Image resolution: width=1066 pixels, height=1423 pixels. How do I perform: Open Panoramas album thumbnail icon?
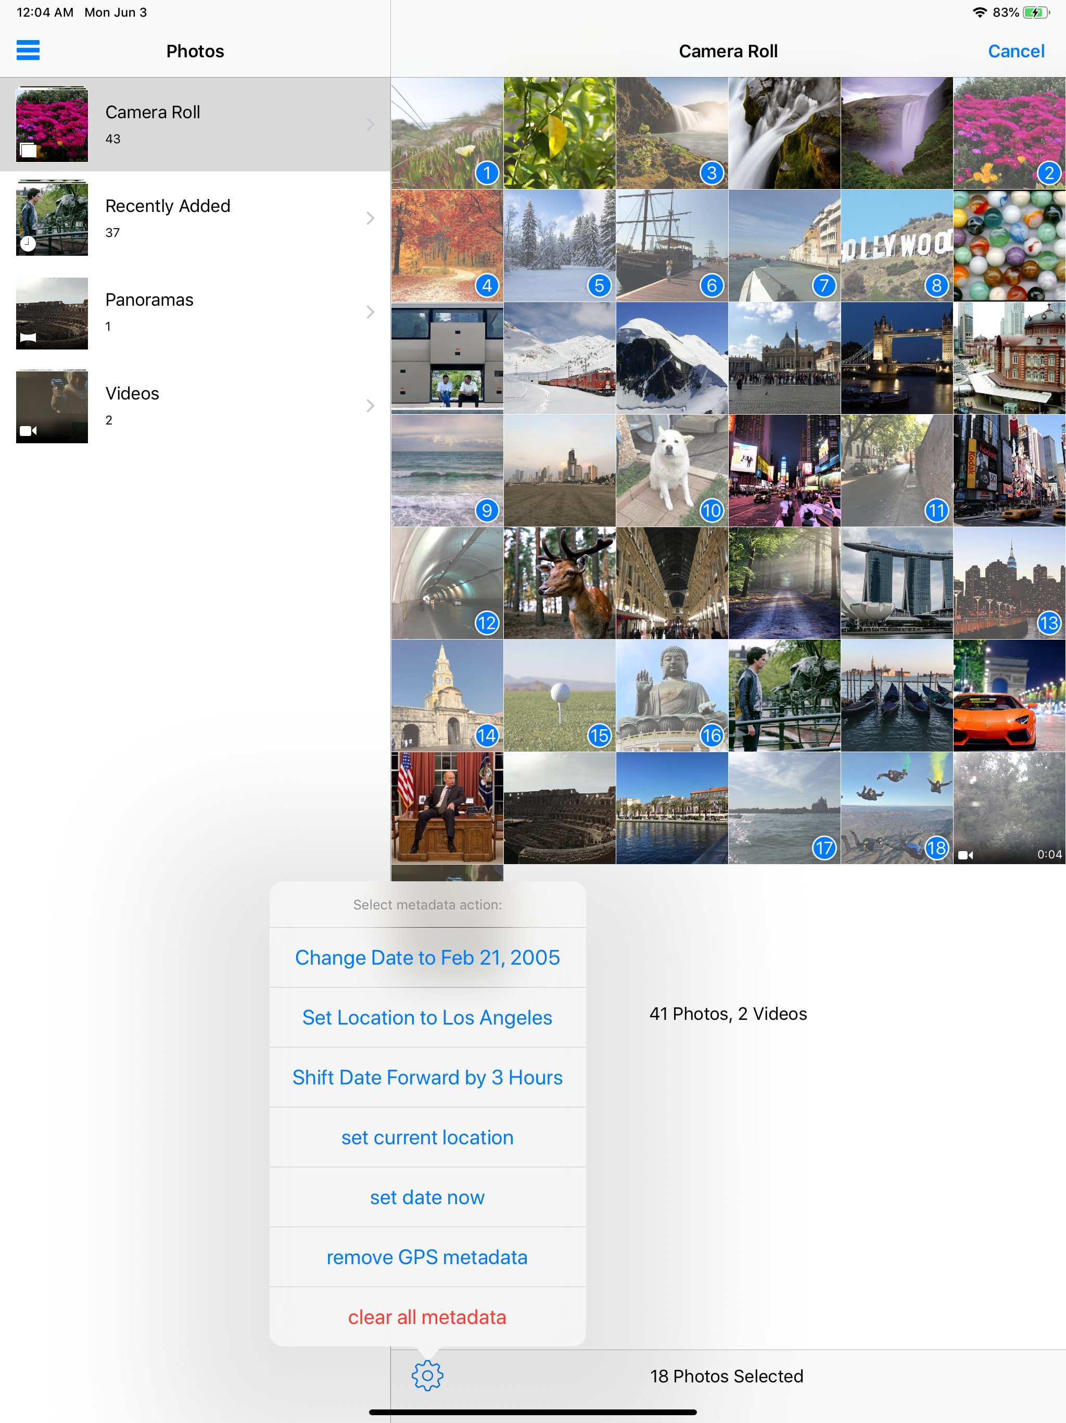coord(52,313)
